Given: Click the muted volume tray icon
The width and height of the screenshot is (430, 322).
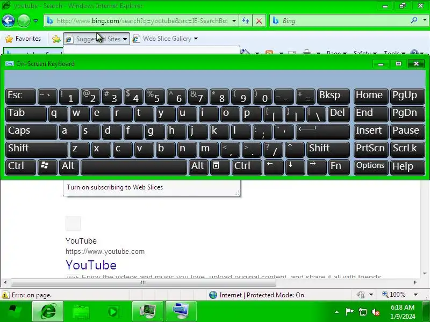Looking at the screenshot, I should [375, 312].
